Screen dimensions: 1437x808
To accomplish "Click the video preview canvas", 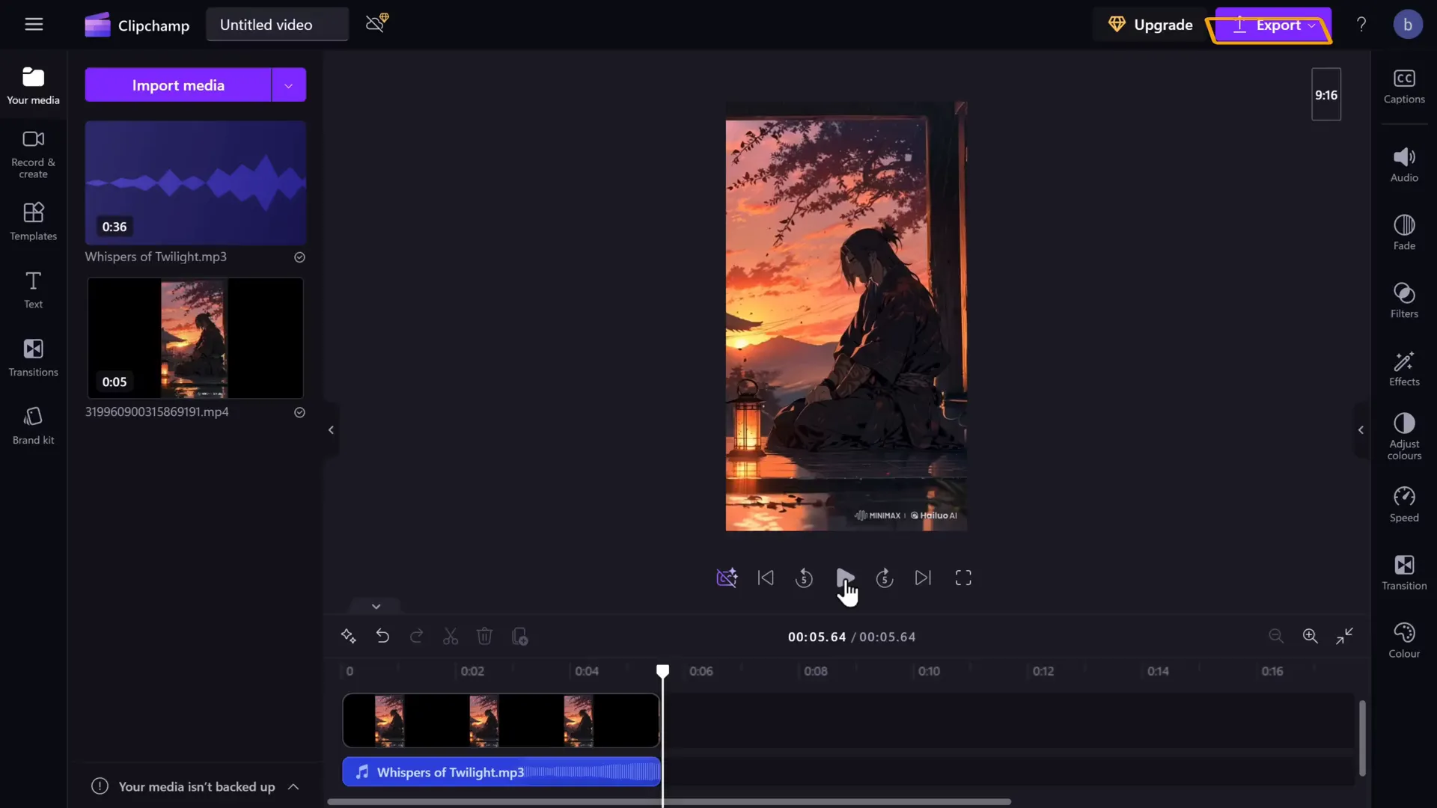I will coord(846,317).
